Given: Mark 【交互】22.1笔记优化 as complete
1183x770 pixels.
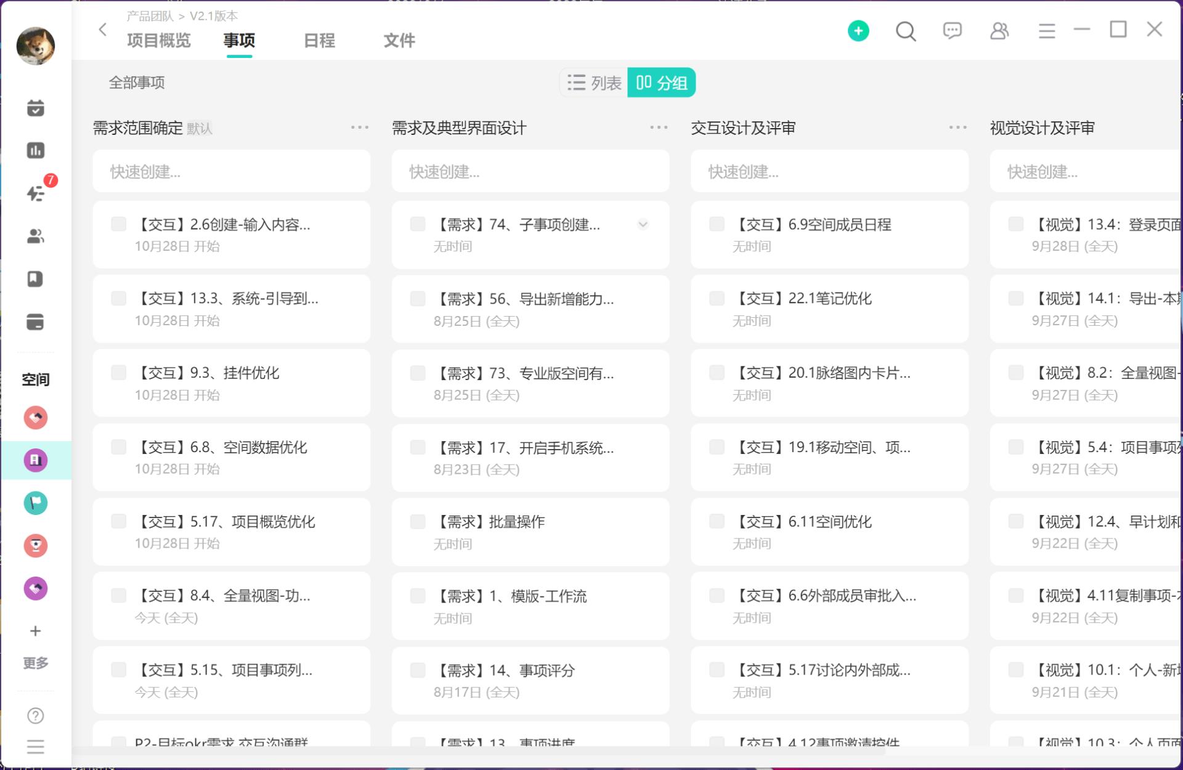Looking at the screenshot, I should (x=717, y=299).
